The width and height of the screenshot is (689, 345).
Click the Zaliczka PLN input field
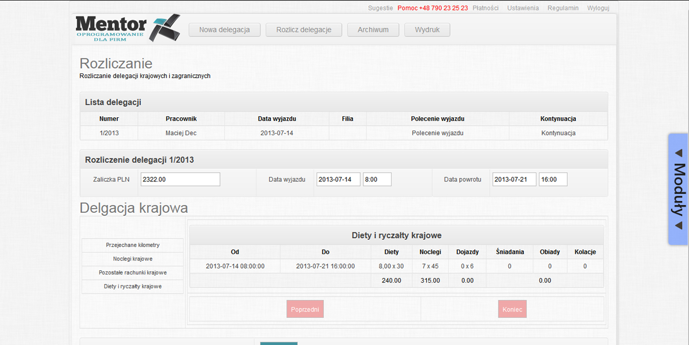pyautogui.click(x=180, y=180)
